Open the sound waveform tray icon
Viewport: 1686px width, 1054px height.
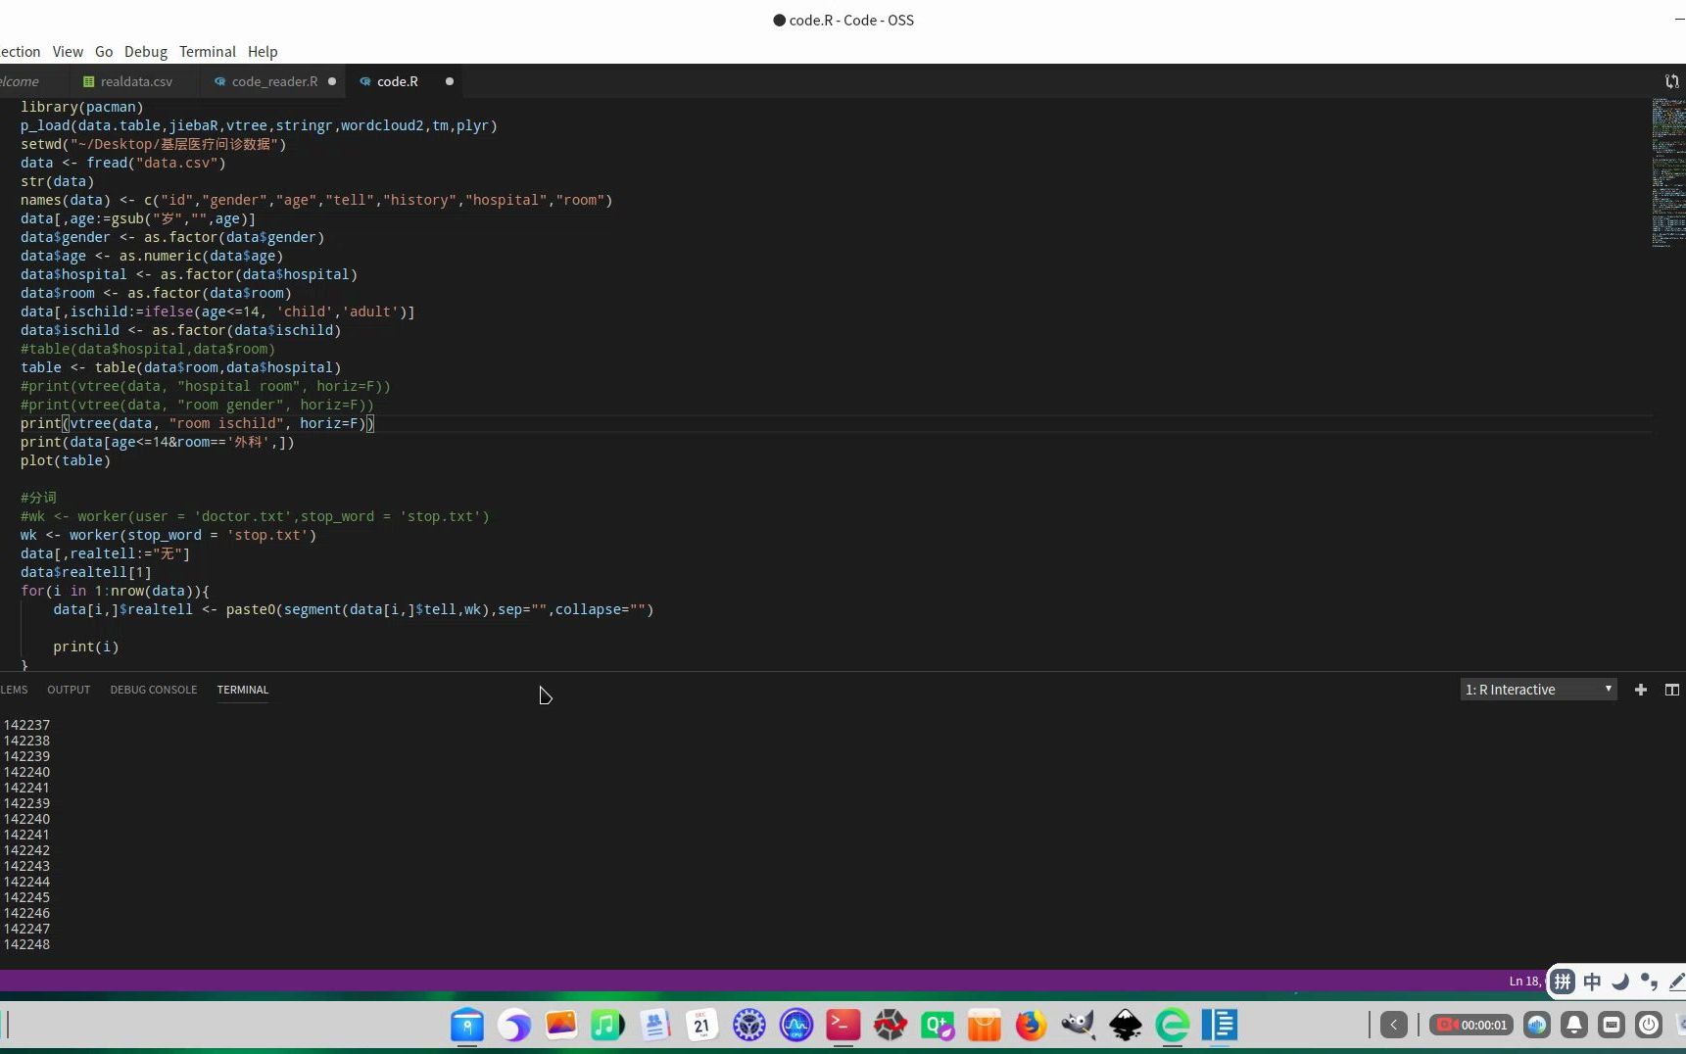(x=1537, y=1026)
